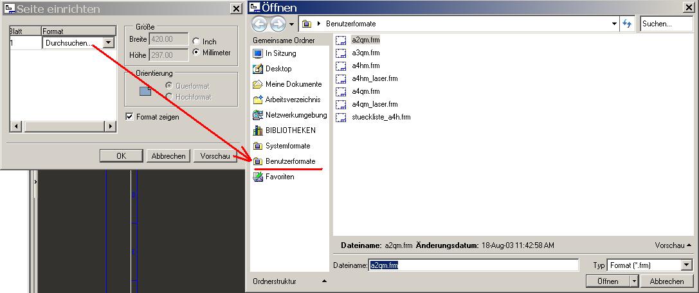Viewport: 699px width, 293px height.
Task: Click Abbrechen in the Öffnen dialog
Action: pyautogui.click(x=667, y=281)
